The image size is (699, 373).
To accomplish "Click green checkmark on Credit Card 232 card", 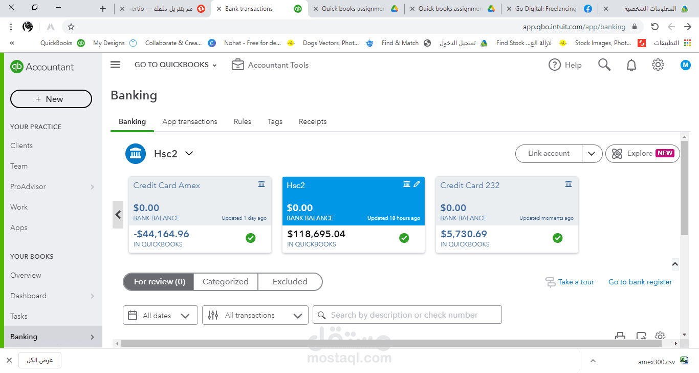I will pyautogui.click(x=558, y=238).
